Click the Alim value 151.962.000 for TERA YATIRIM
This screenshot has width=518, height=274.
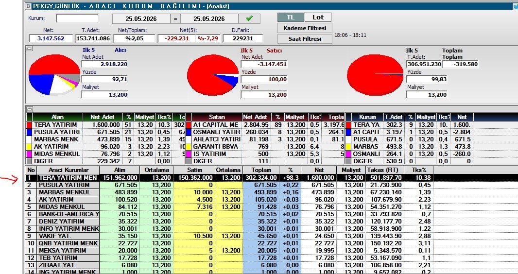tap(119, 178)
